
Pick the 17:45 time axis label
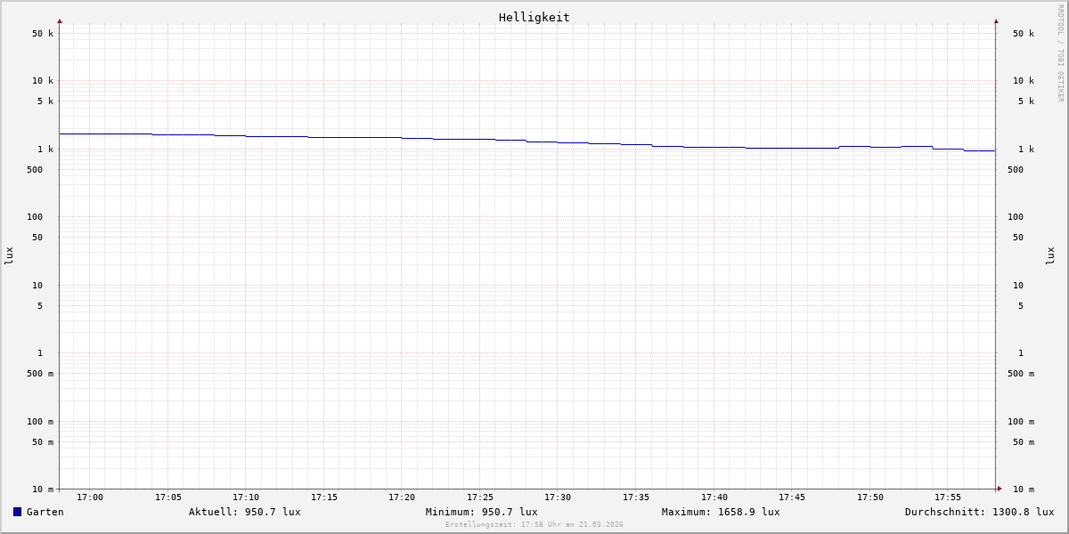click(792, 498)
